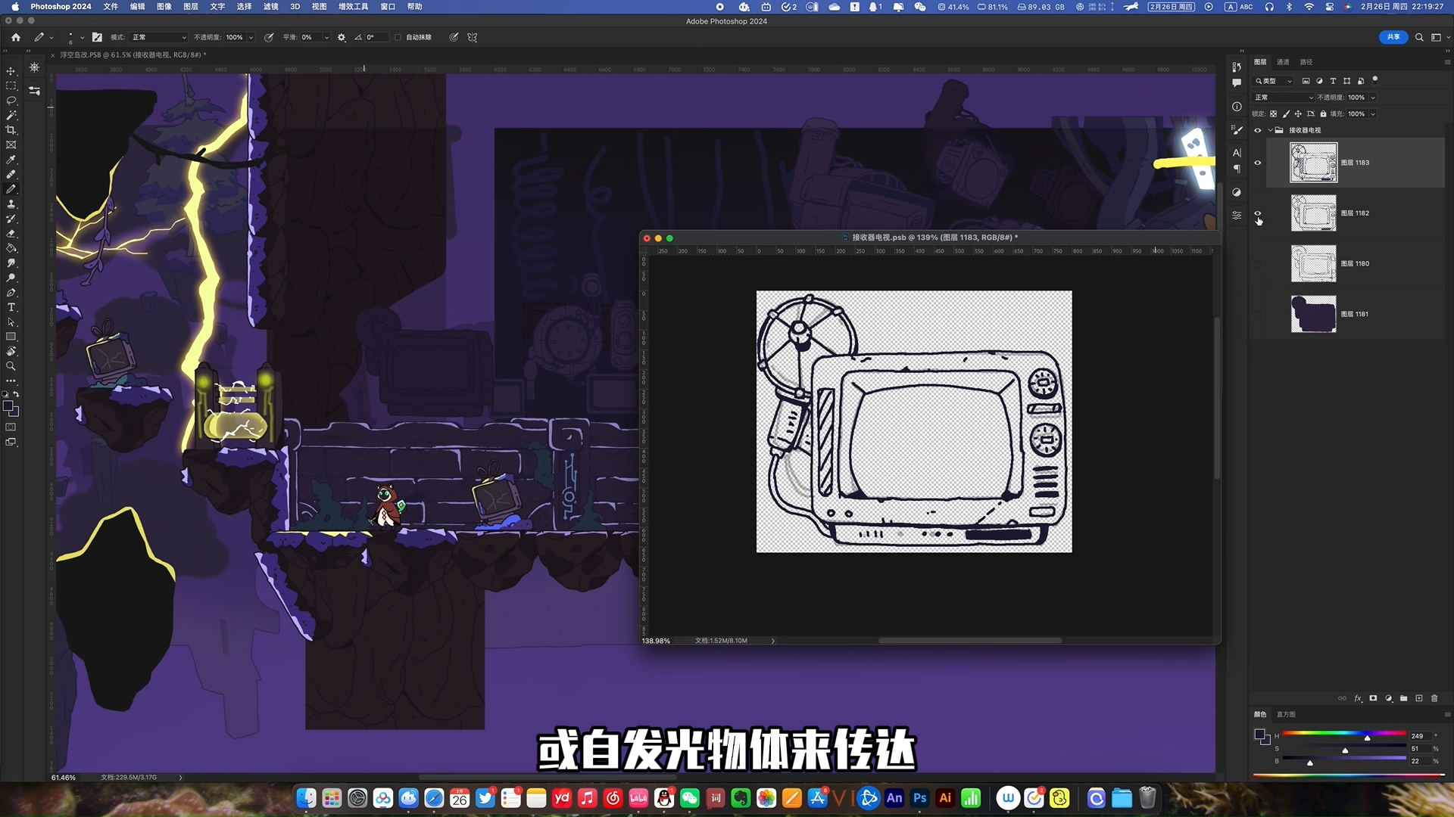Create new fill or adjustment layer
The height and width of the screenshot is (817, 1454).
(1389, 698)
